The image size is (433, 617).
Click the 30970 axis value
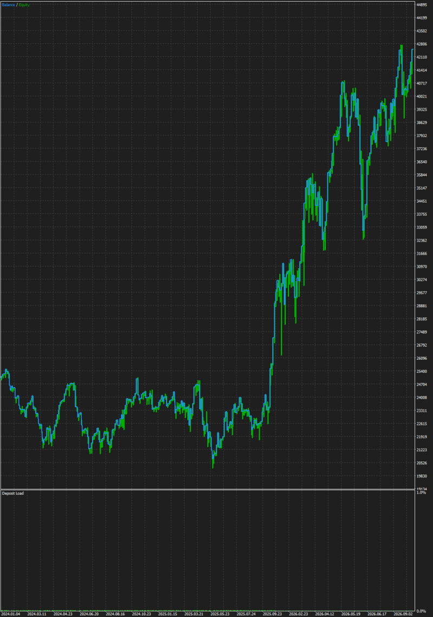click(422, 267)
